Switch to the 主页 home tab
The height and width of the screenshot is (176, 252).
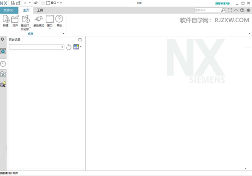click(26, 10)
